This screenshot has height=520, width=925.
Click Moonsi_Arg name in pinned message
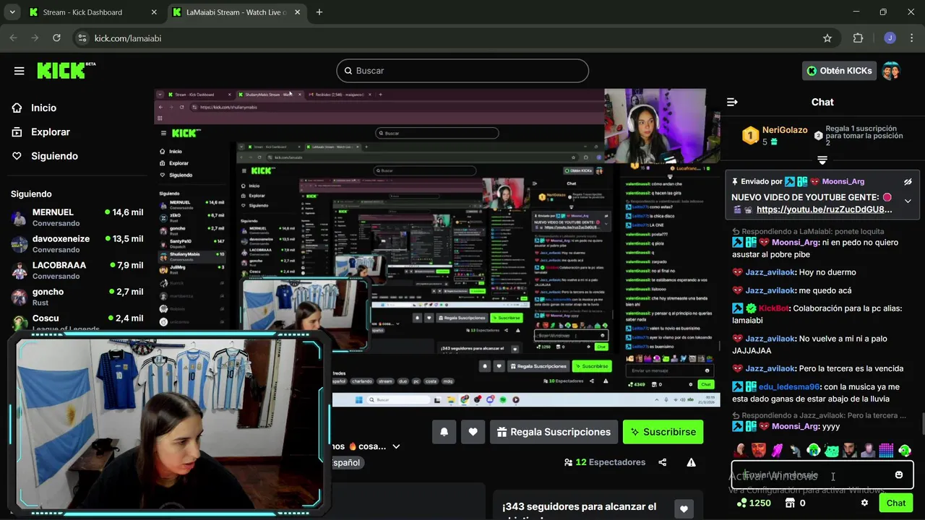843,182
